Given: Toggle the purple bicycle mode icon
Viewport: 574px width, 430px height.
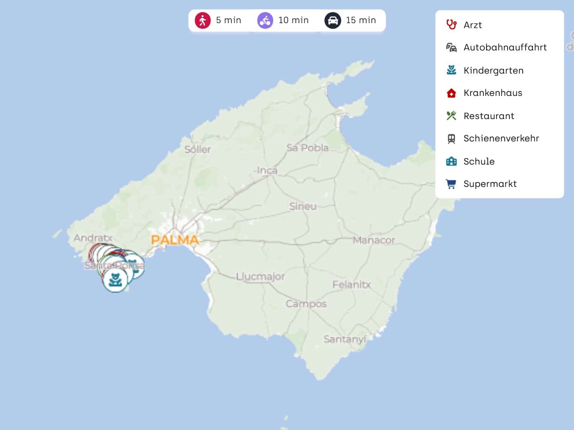Looking at the screenshot, I should [265, 20].
